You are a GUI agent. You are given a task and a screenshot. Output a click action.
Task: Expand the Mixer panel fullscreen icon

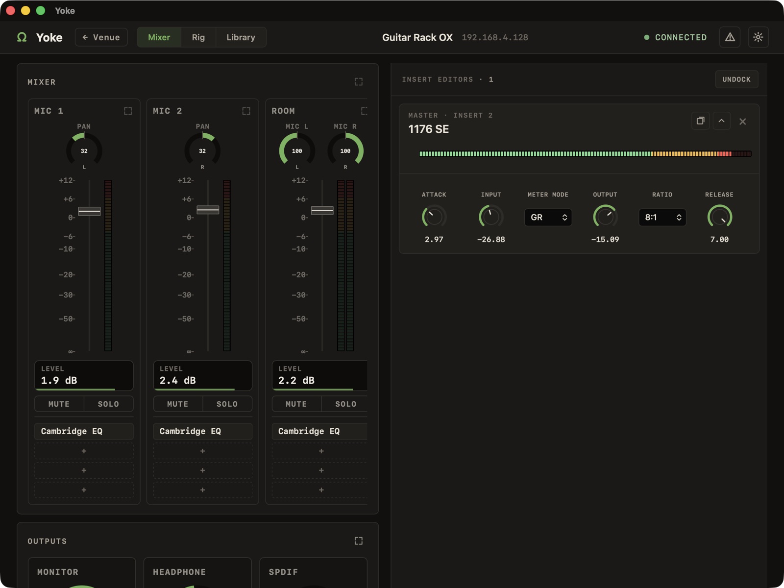pyautogui.click(x=359, y=82)
